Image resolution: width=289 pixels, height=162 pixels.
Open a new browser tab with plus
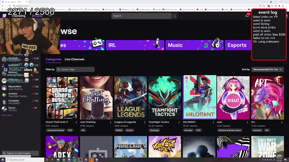point(30,2)
